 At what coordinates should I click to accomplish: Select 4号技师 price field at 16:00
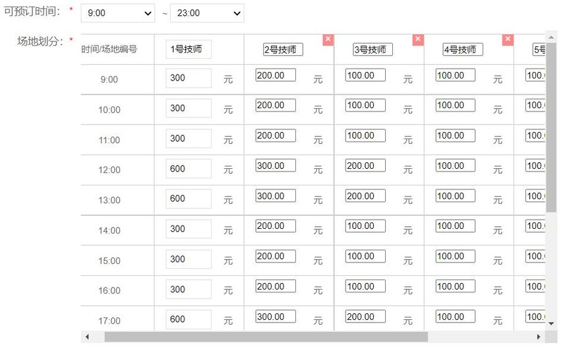pos(456,286)
